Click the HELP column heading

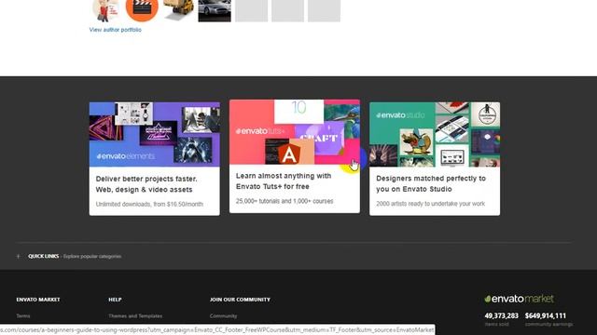point(115,300)
